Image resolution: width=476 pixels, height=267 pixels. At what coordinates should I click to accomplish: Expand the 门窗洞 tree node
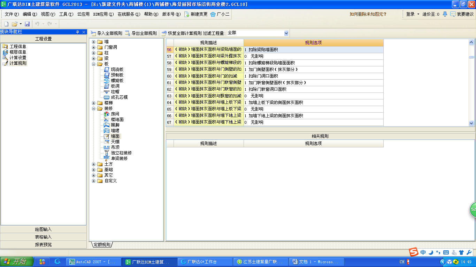click(93, 47)
